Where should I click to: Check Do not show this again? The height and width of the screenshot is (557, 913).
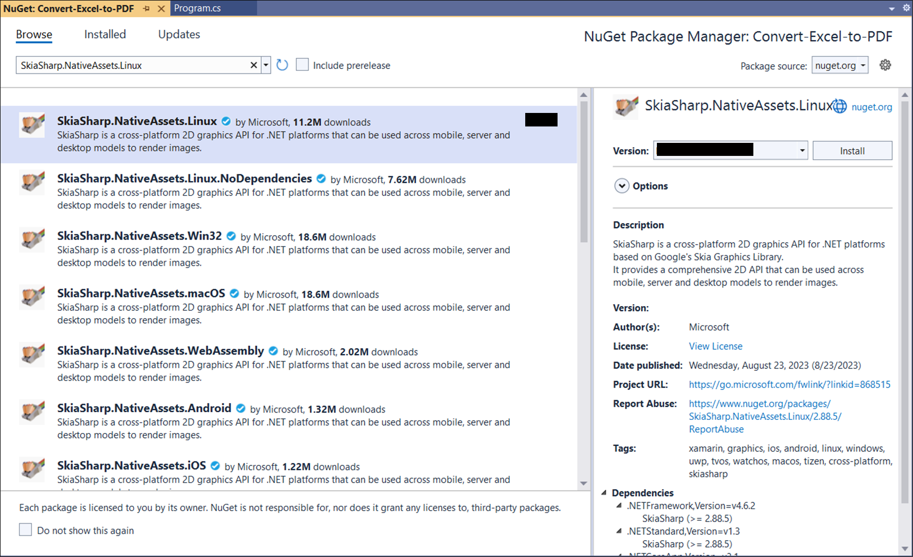point(25,529)
